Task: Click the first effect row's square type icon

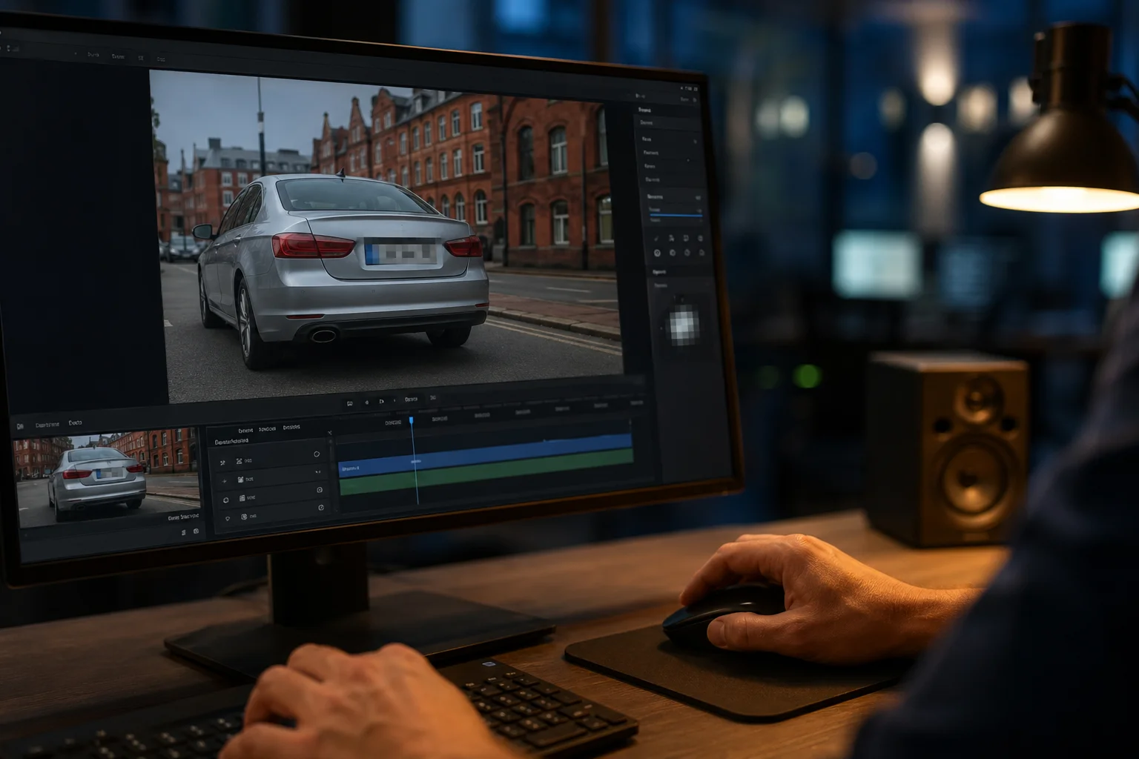Action: click(239, 461)
